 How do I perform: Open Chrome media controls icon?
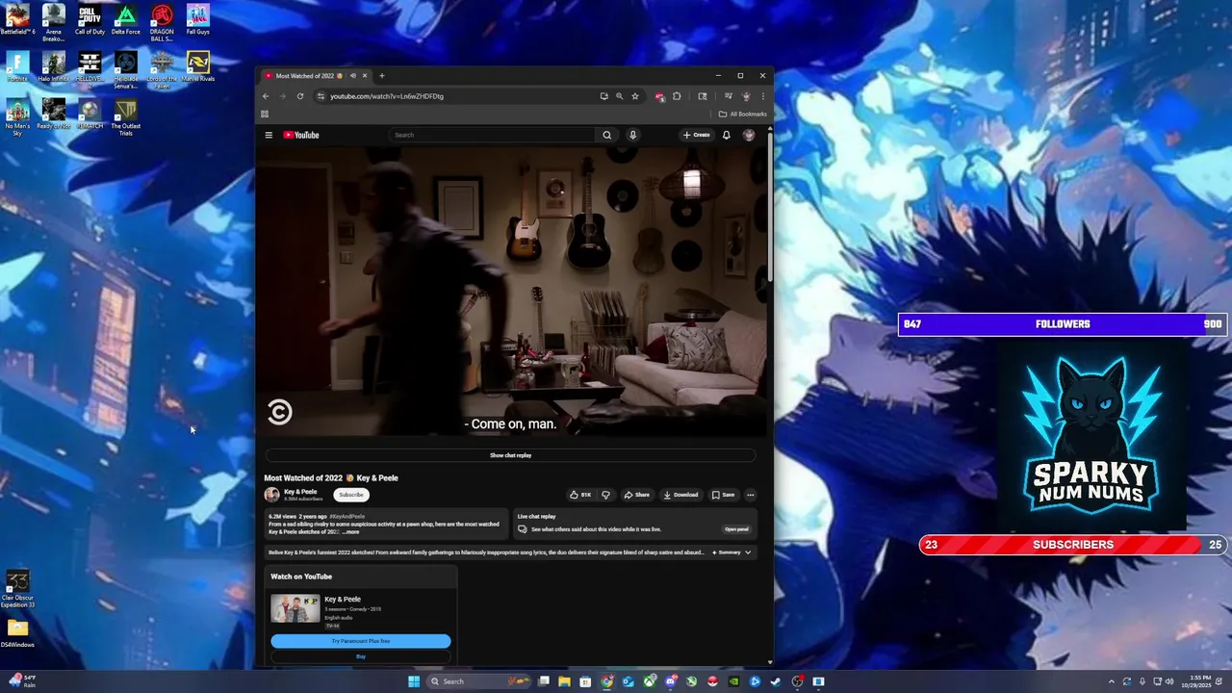729,96
